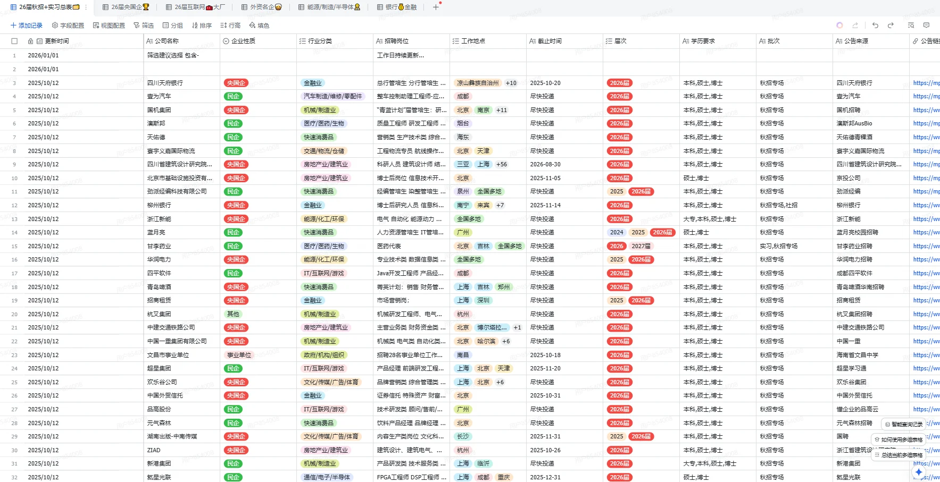This screenshot has height=482, width=940.
Task: Switch to the 26届秋招+实习总表 tab
Action: coord(45,7)
